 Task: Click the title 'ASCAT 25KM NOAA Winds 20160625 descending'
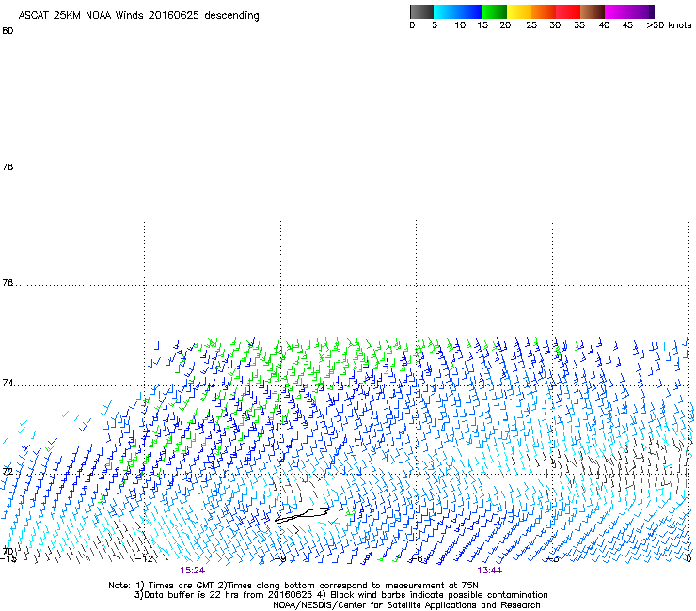click(138, 16)
